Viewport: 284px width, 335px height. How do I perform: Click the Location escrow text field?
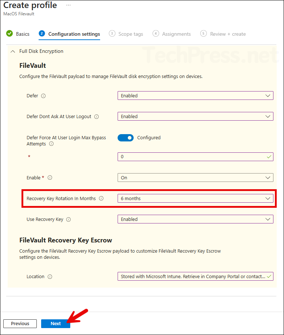click(196, 276)
